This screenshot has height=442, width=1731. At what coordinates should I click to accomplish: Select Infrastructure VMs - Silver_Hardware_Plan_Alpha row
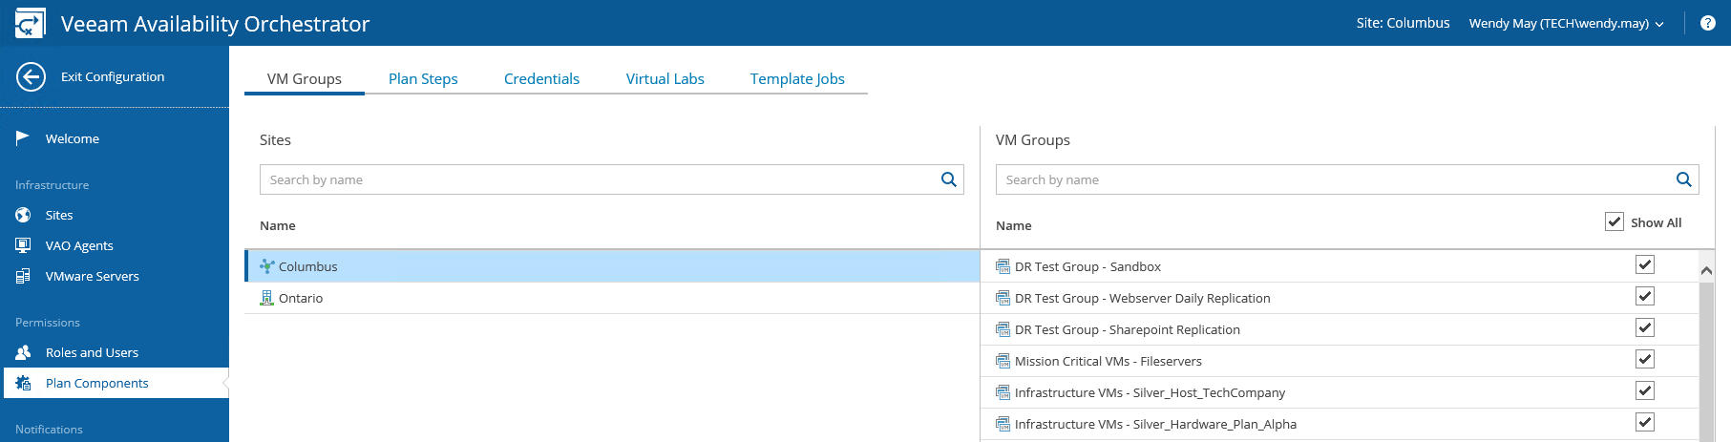[x=1340, y=424]
